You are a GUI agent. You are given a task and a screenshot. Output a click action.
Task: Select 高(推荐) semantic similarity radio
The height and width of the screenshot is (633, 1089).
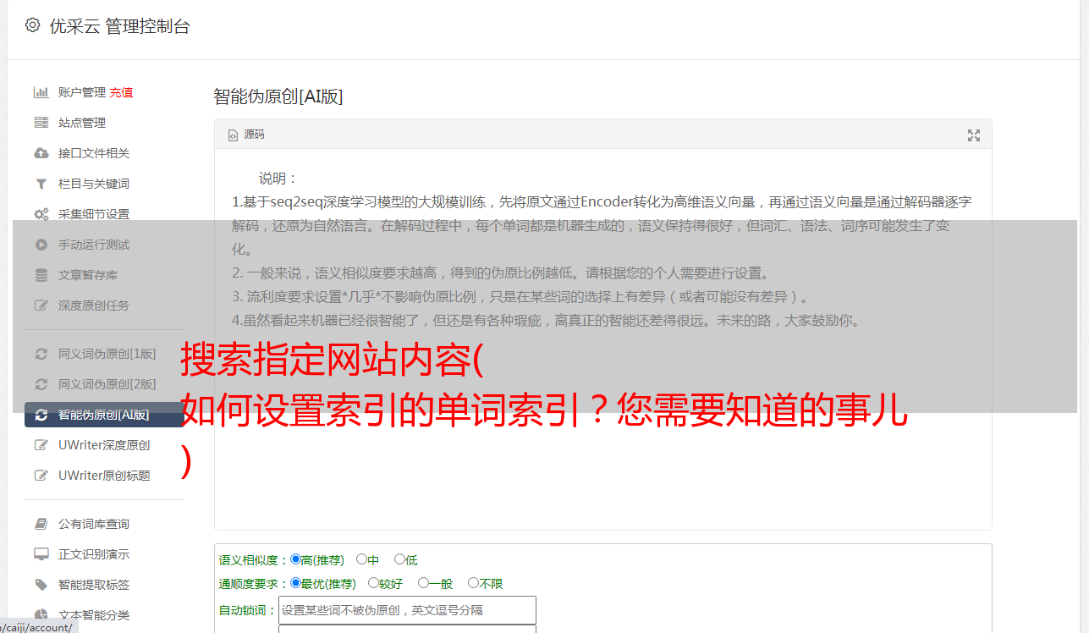(x=295, y=559)
